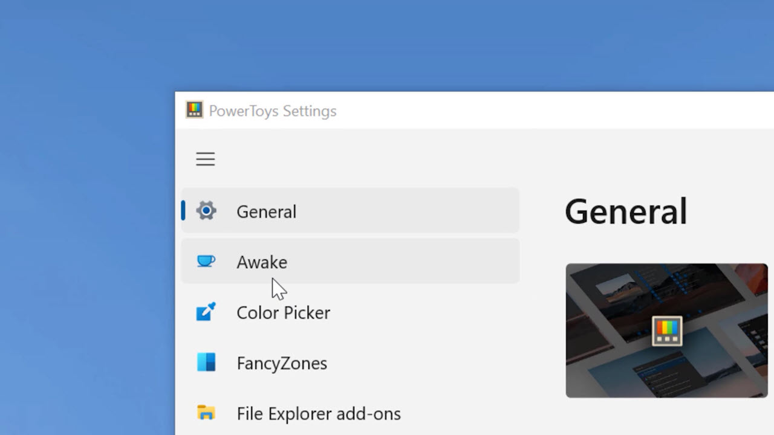Click the blue selection indicator beside General
The width and height of the screenshot is (774, 435).
pyautogui.click(x=183, y=211)
